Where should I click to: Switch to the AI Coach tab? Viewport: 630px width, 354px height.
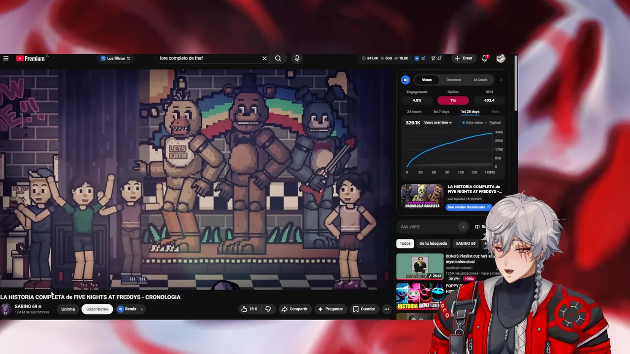click(x=480, y=80)
